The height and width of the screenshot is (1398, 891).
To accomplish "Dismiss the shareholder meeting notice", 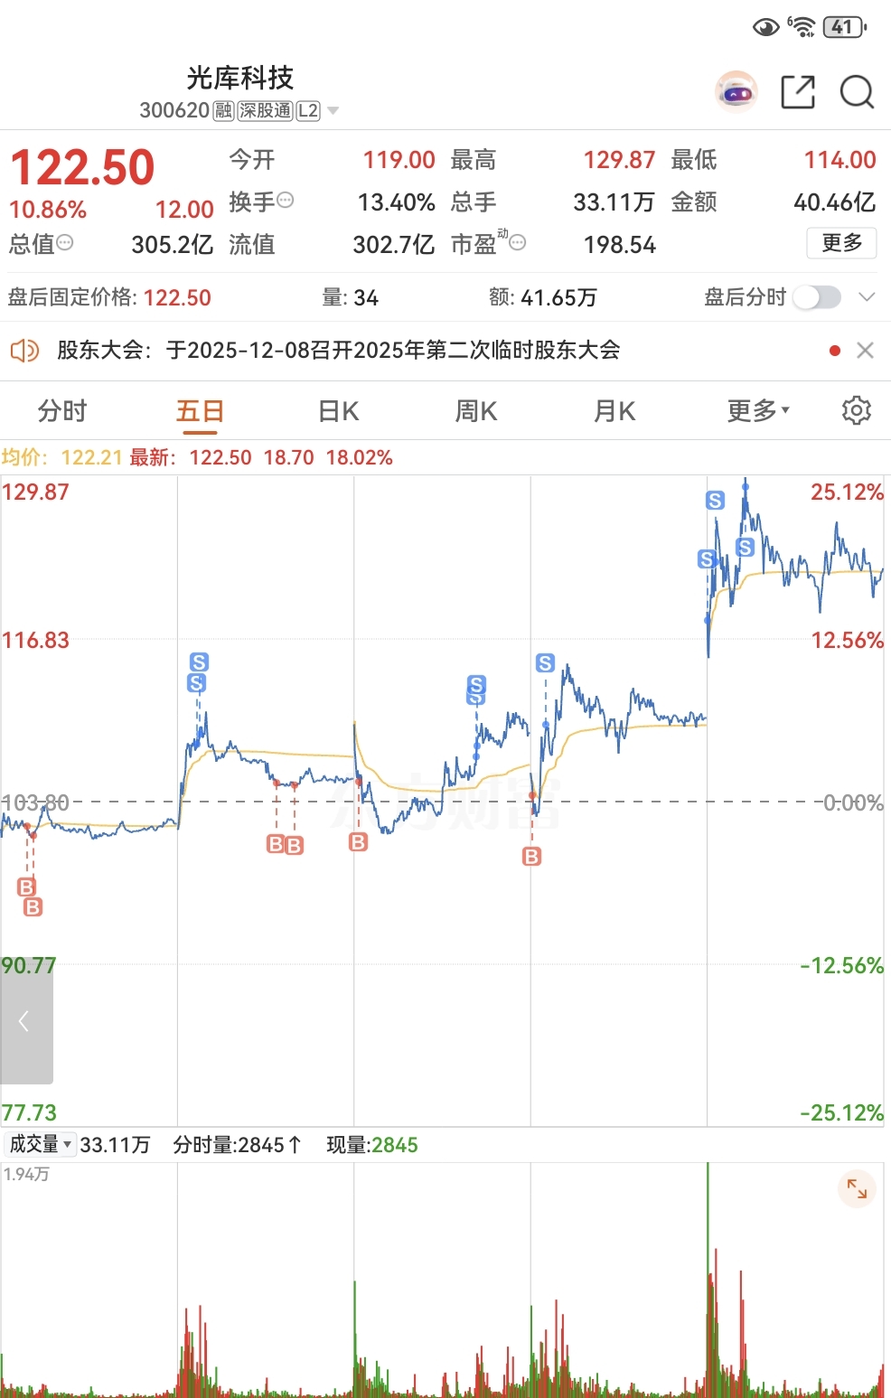I will (865, 351).
